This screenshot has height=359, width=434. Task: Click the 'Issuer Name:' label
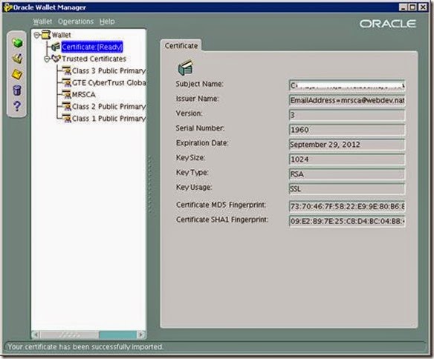[197, 99]
